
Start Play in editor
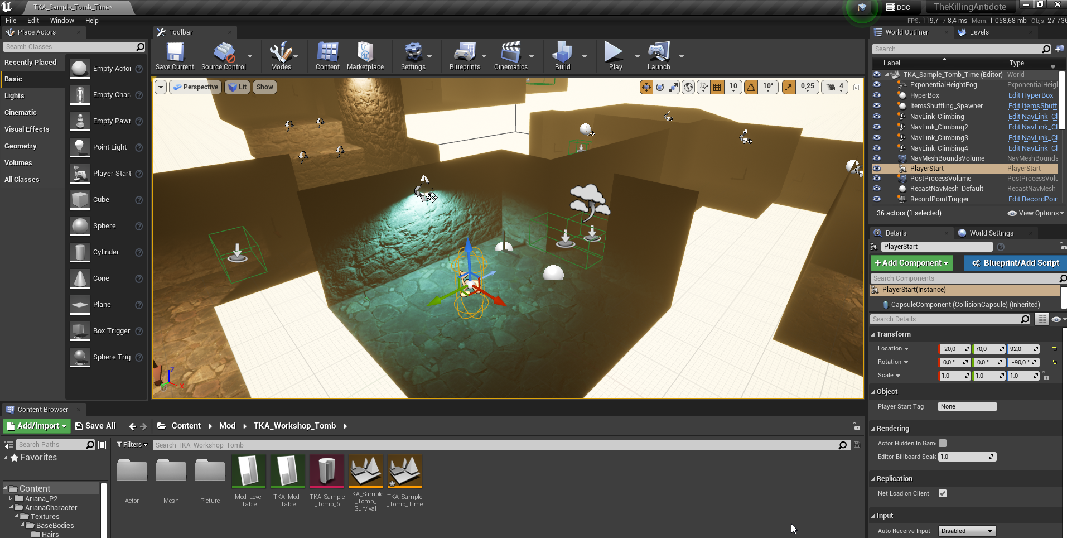click(615, 56)
